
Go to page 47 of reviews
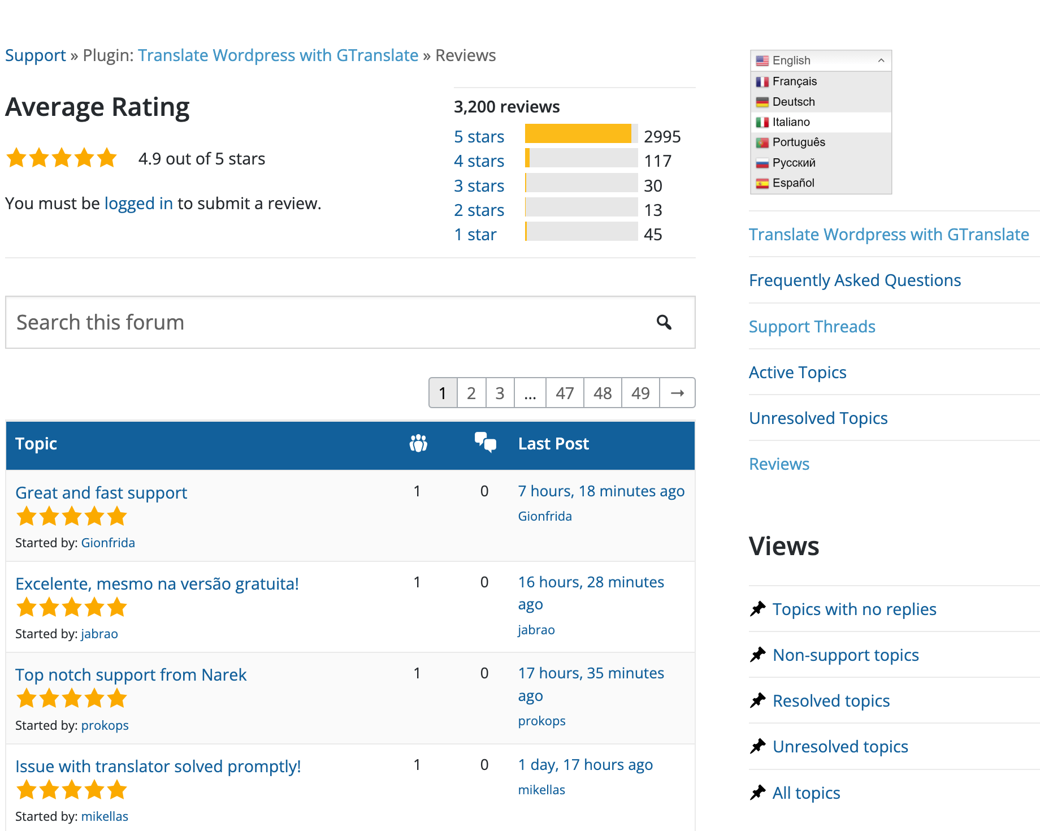(565, 393)
